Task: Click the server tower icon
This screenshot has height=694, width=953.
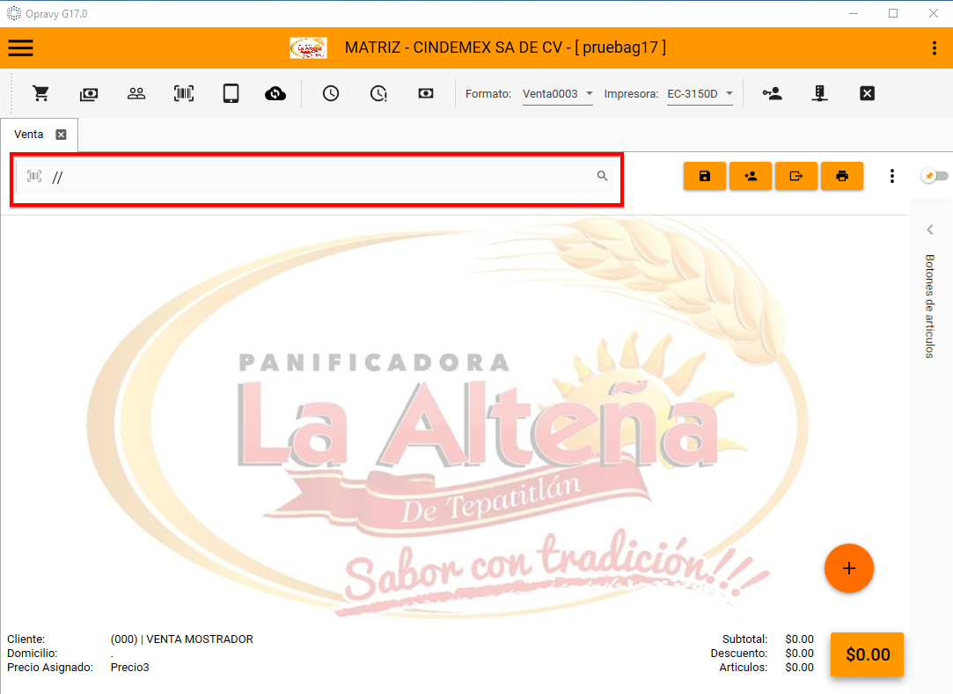Action: point(820,93)
